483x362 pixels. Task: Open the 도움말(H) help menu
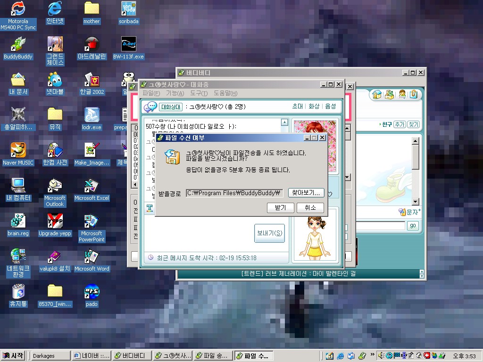225,93
